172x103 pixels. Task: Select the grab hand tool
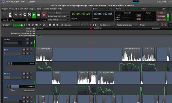[22, 25]
